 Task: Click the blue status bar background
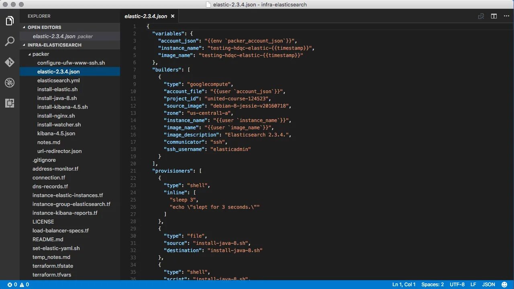coord(241,284)
